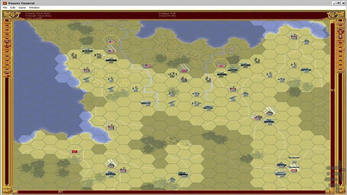Click the horizontal scrollbar thumb marker
The image size is (347, 195).
[x=60, y=192]
